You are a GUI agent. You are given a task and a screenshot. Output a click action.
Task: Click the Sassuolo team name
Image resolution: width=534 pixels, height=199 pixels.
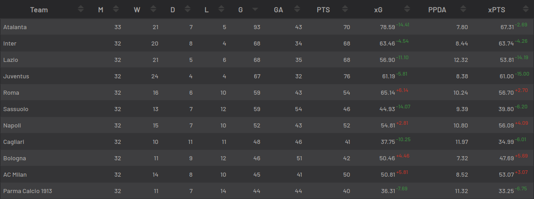(x=16, y=109)
